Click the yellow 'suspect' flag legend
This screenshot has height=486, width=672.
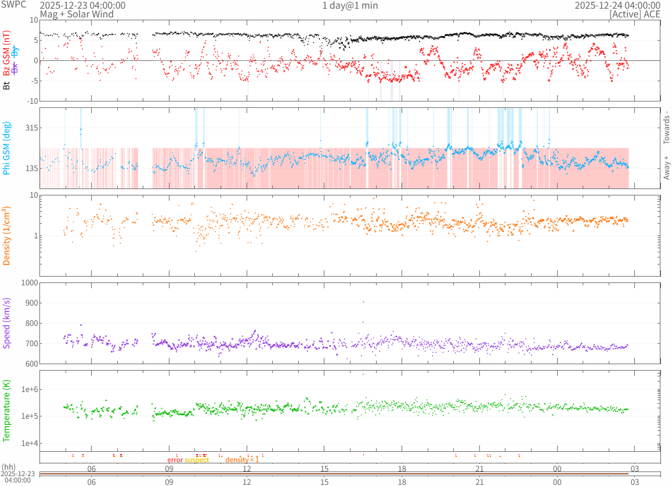(197, 460)
